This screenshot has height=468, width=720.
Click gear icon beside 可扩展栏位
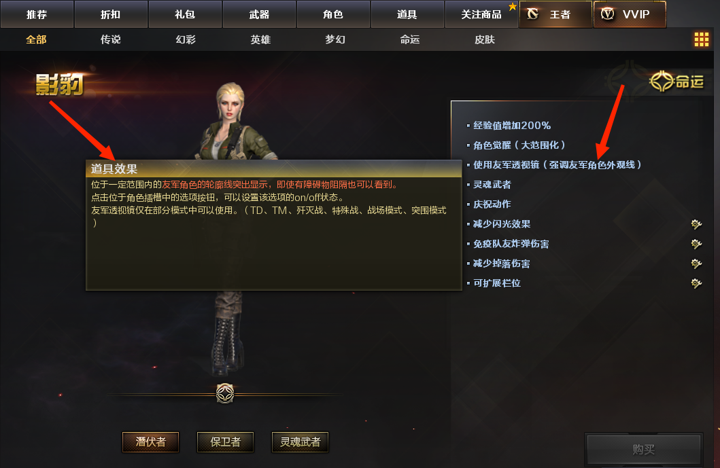click(696, 283)
